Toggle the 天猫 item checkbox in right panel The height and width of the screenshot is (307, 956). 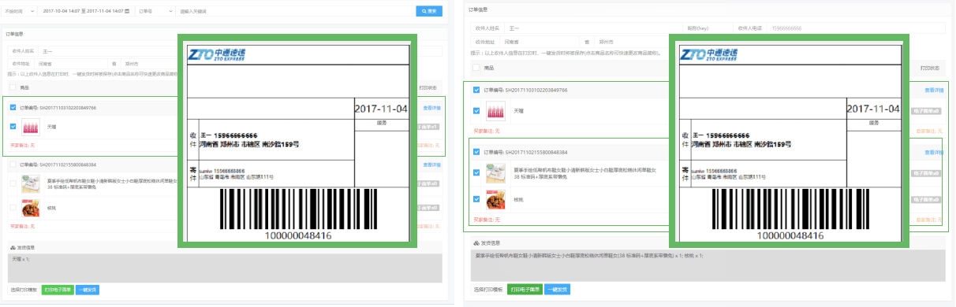[476, 111]
